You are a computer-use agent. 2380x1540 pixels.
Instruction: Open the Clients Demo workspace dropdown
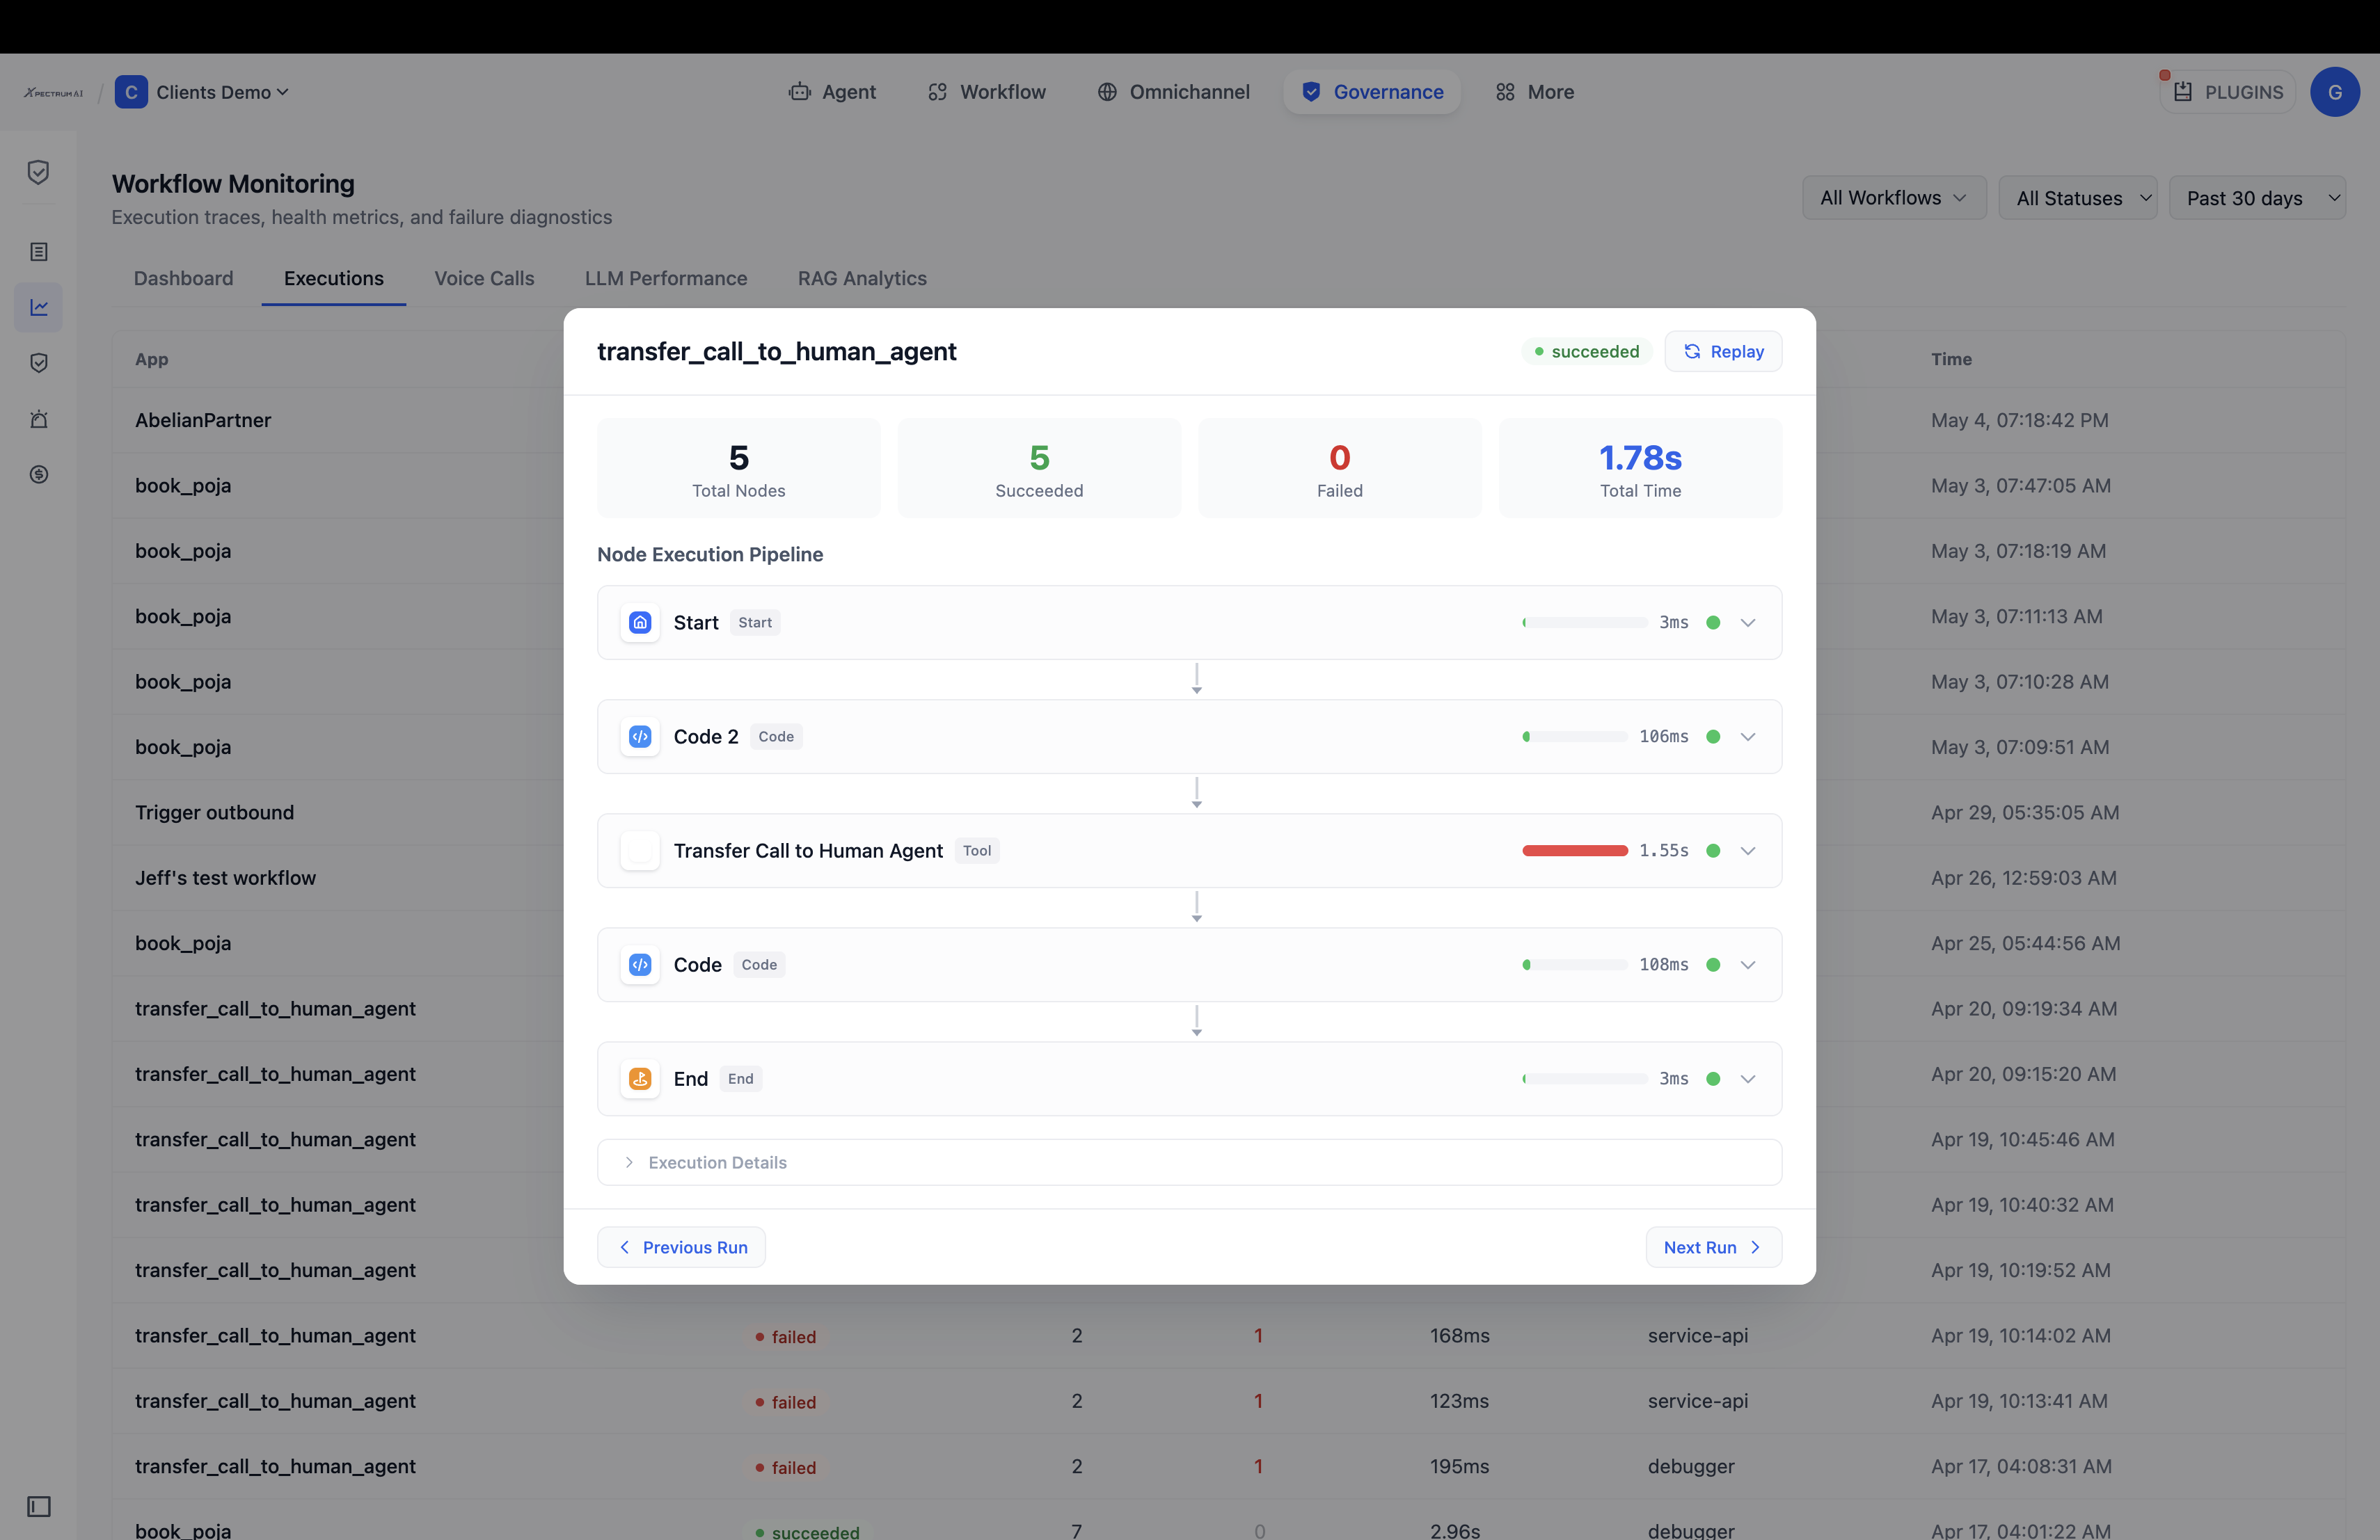[222, 92]
